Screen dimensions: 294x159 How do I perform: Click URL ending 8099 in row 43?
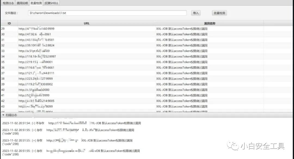(35, 106)
